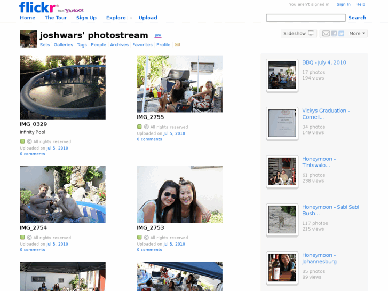388x291 pixels.
Task: Share photostream on Twitter icon
Action: coord(341,34)
